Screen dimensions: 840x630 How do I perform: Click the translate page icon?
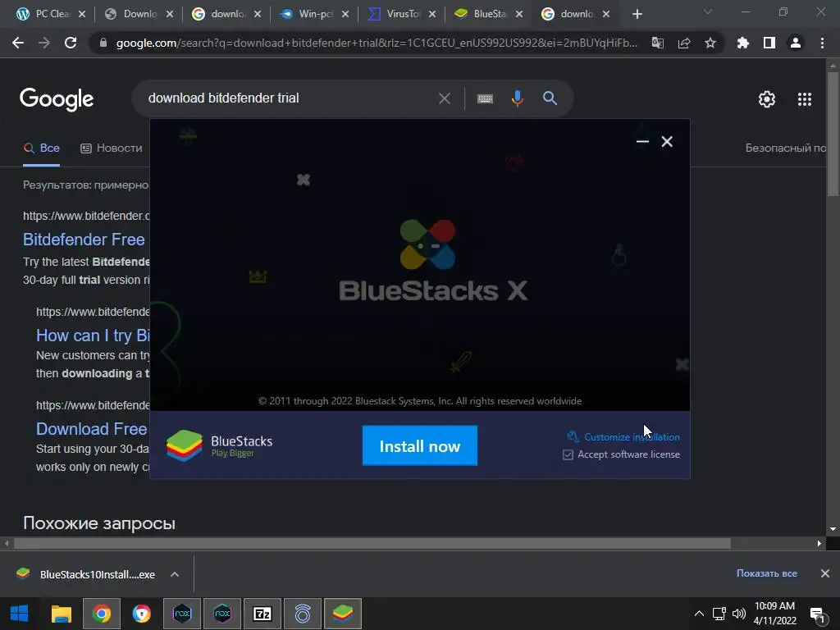(657, 43)
